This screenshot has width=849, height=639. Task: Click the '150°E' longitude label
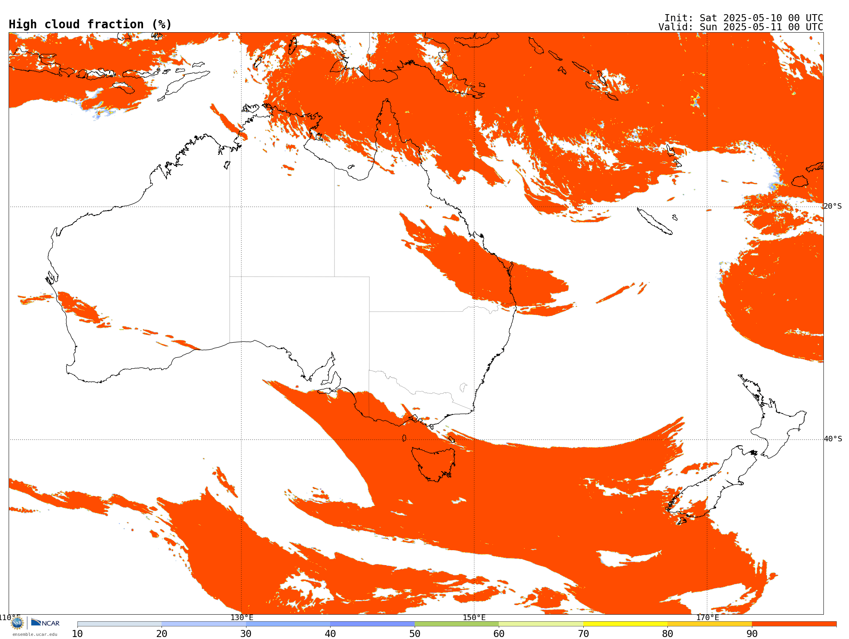[x=474, y=618]
